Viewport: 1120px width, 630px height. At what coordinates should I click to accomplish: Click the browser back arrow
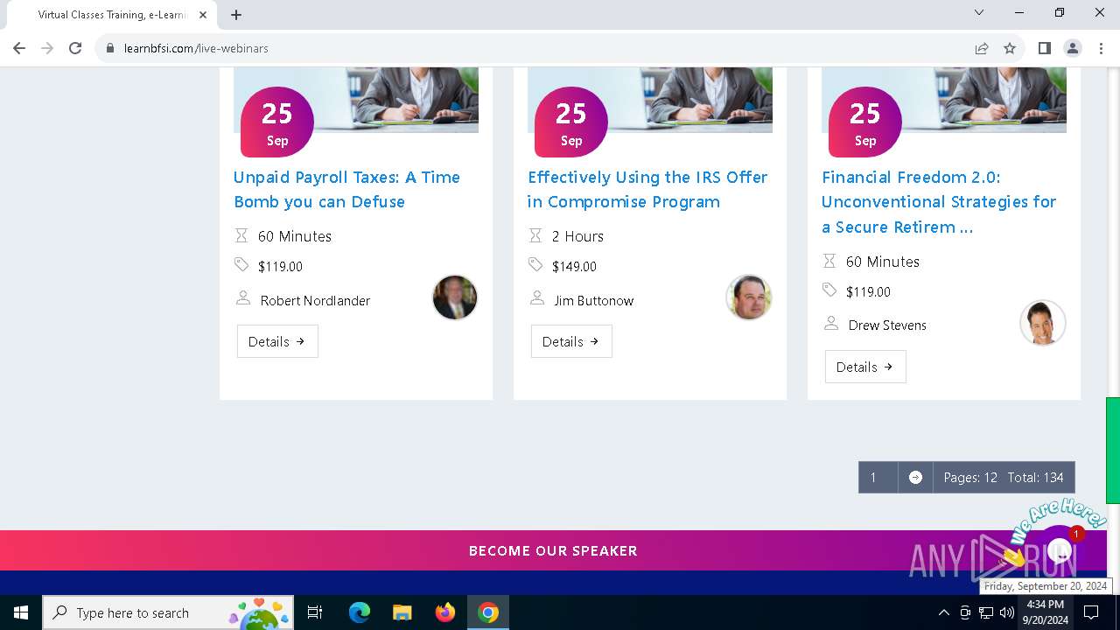(x=19, y=48)
